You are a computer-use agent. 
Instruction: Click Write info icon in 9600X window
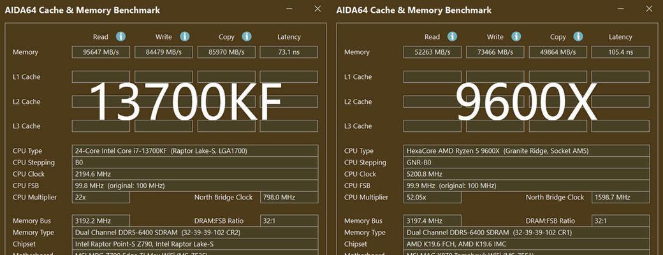pyautogui.click(x=516, y=37)
